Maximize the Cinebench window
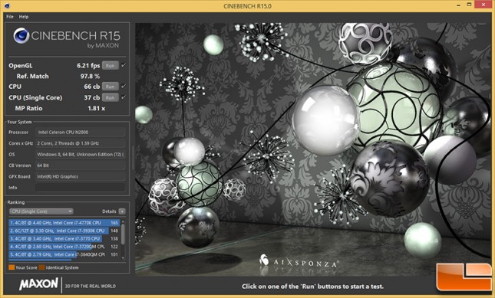 (x=470, y=5)
